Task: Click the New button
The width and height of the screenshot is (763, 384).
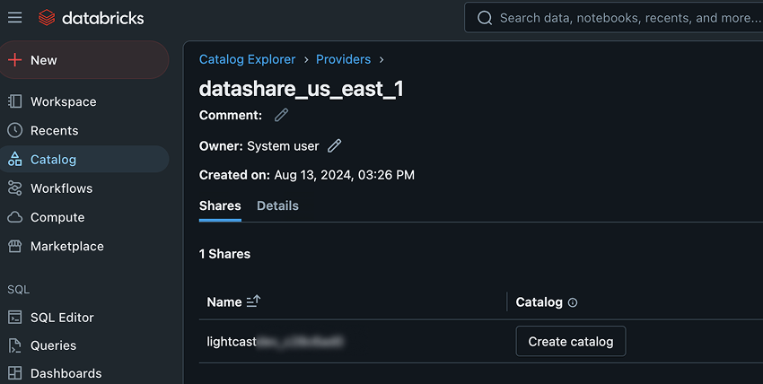Action: click(84, 60)
